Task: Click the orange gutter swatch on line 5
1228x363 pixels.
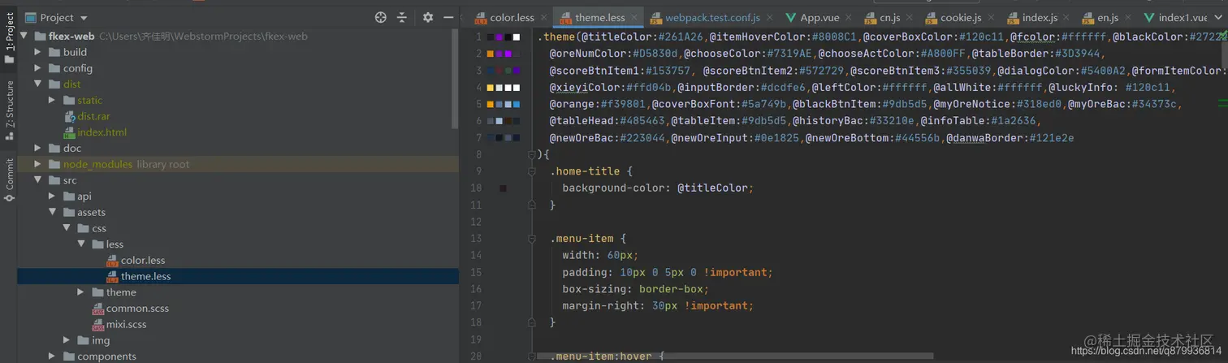Action: [491, 104]
